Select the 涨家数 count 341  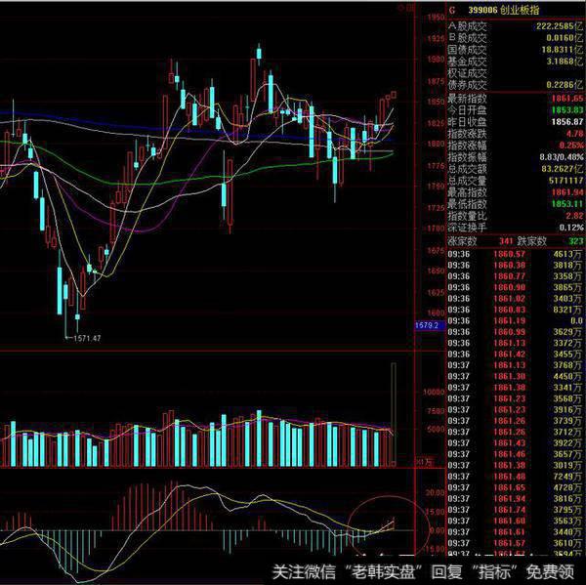(x=506, y=241)
